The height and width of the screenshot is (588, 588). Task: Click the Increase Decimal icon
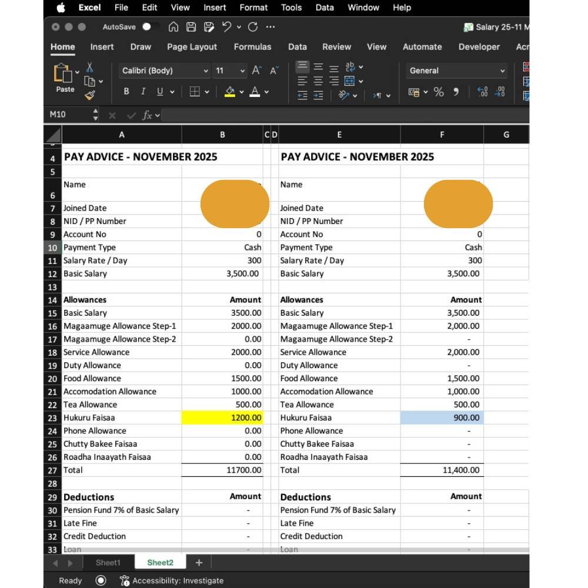click(482, 91)
